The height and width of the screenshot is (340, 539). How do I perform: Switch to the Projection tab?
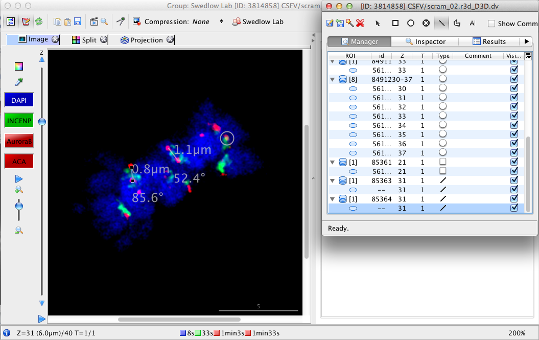(x=147, y=40)
